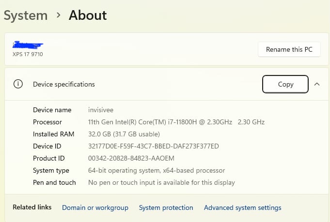Click the breadcrumb arrow between System and About
Viewport: 330px width, 222px height.
coord(58,15)
